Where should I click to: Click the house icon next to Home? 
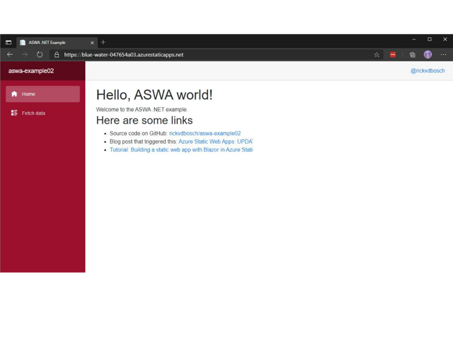point(14,94)
